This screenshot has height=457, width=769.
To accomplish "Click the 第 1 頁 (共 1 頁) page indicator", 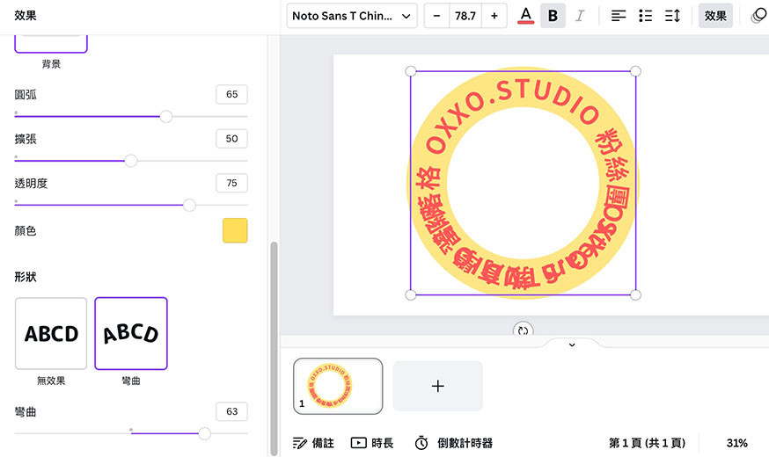I will point(647,443).
